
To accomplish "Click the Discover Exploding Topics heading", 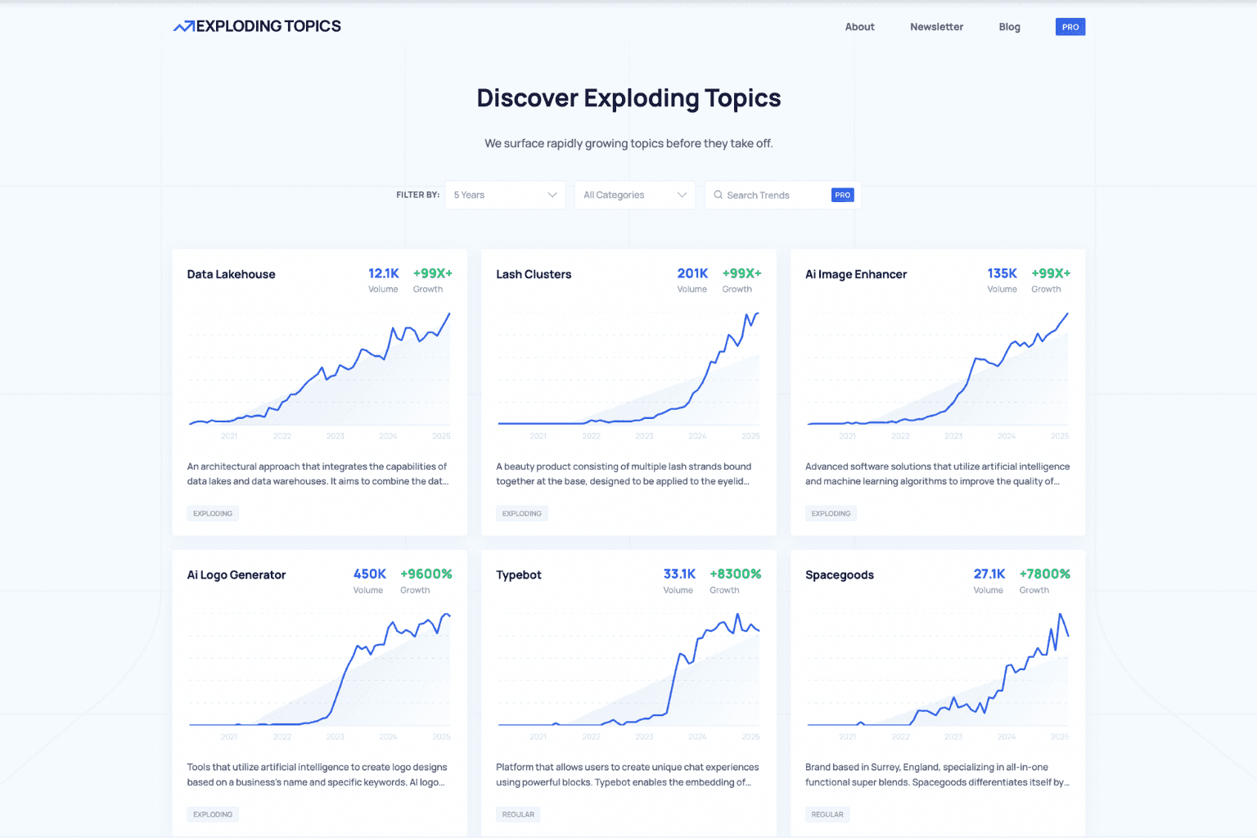I will 628,98.
